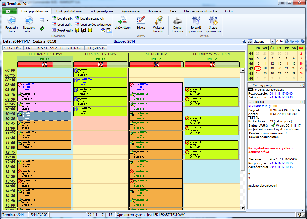Collapse the Zlecenia section
Image resolution: width=307 pixels, height=219 pixels.
250,102
